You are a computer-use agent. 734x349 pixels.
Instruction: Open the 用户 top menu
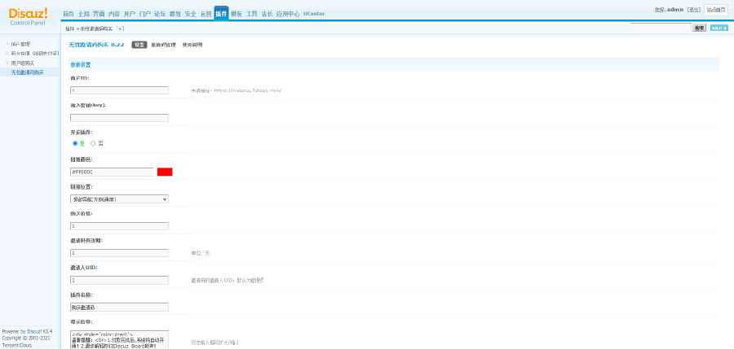[x=130, y=14]
